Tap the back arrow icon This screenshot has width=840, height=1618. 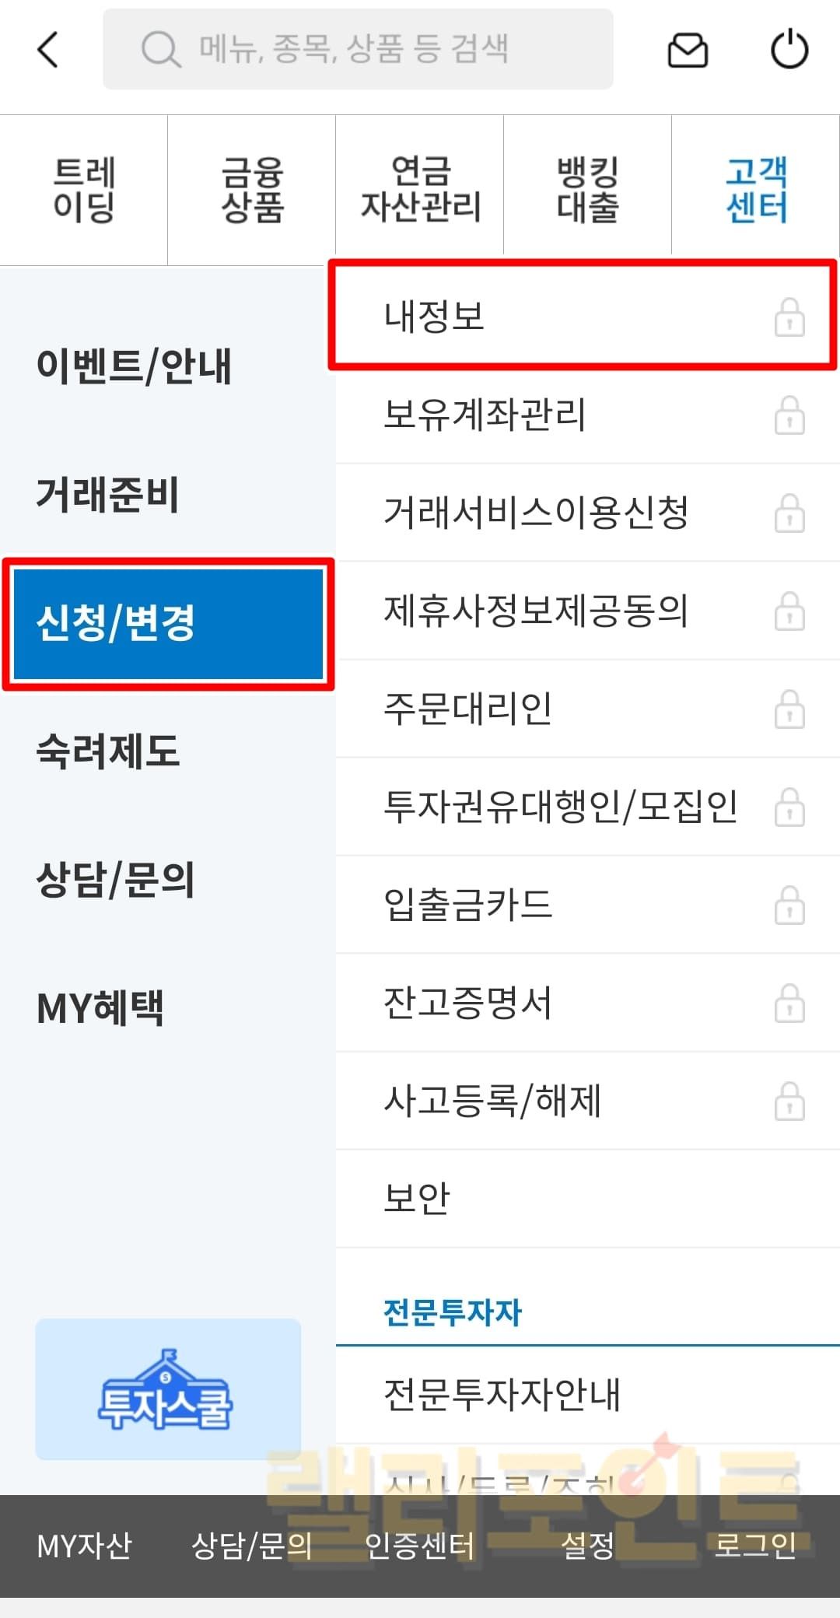pyautogui.click(x=48, y=50)
